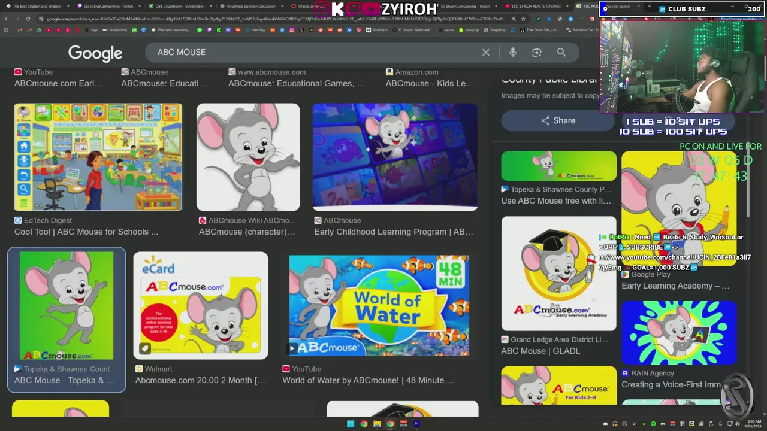This screenshot has width=767, height=431.
Task: Click the ABC MOUSE search input field
Action: pos(315,53)
